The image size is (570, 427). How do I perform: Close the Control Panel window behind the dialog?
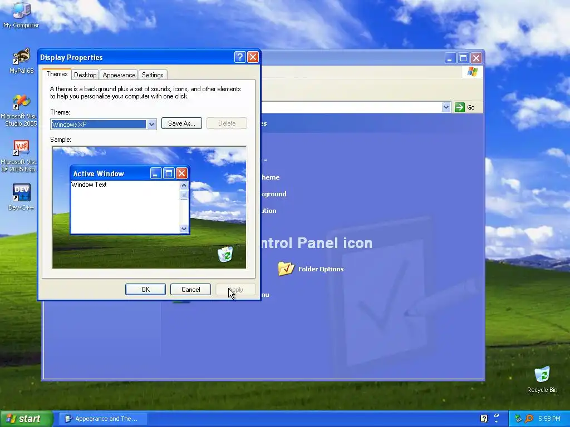tap(476, 58)
